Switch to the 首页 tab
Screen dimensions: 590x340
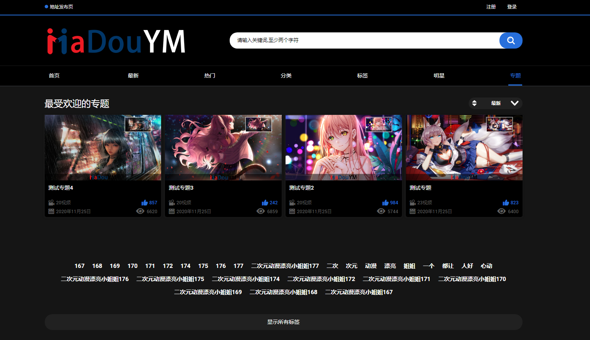click(54, 76)
